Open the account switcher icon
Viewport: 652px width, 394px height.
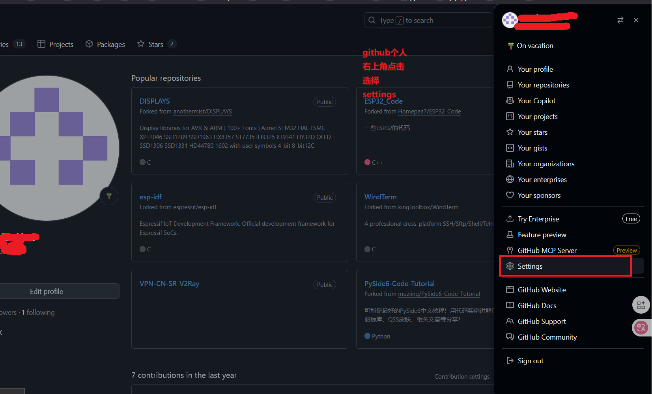(620, 20)
